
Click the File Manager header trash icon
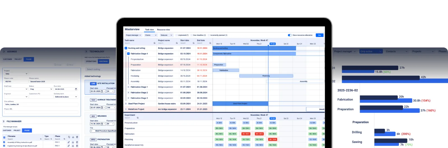point(77,137)
